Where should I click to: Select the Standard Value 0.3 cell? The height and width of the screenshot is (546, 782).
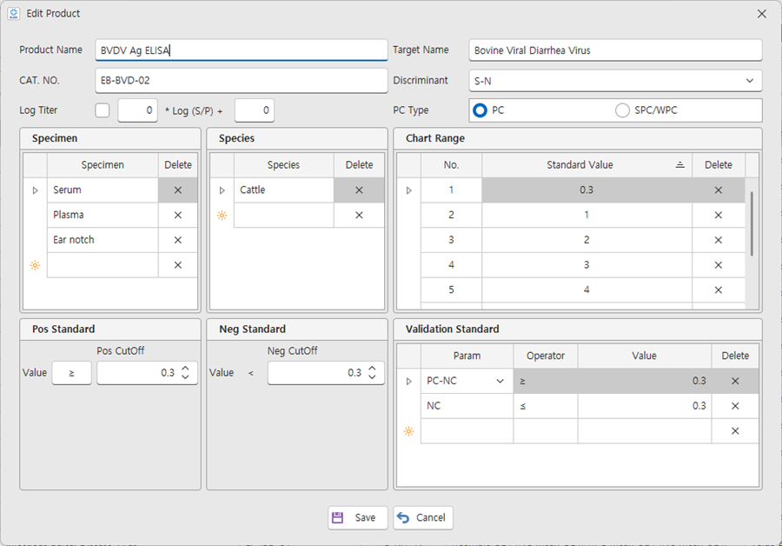click(x=587, y=190)
